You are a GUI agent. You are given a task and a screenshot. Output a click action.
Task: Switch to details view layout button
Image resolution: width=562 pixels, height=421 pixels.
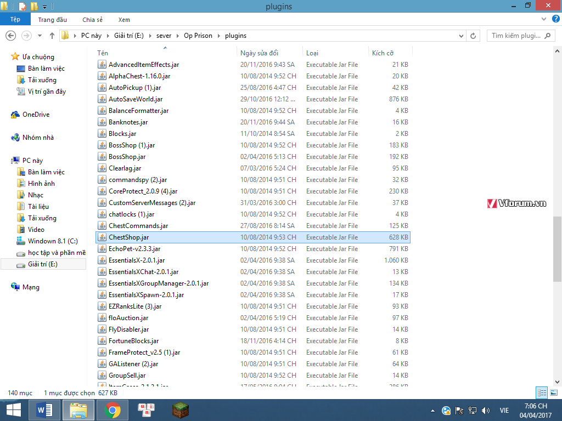click(542, 392)
